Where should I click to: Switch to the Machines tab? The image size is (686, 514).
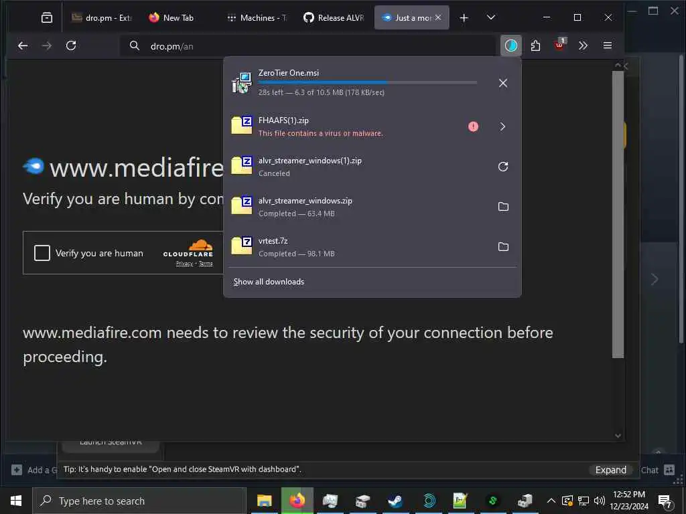(x=257, y=17)
